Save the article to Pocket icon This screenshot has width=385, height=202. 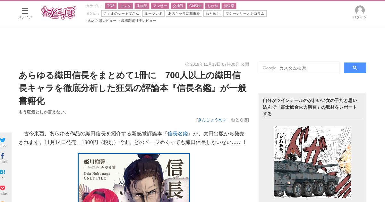(3, 188)
